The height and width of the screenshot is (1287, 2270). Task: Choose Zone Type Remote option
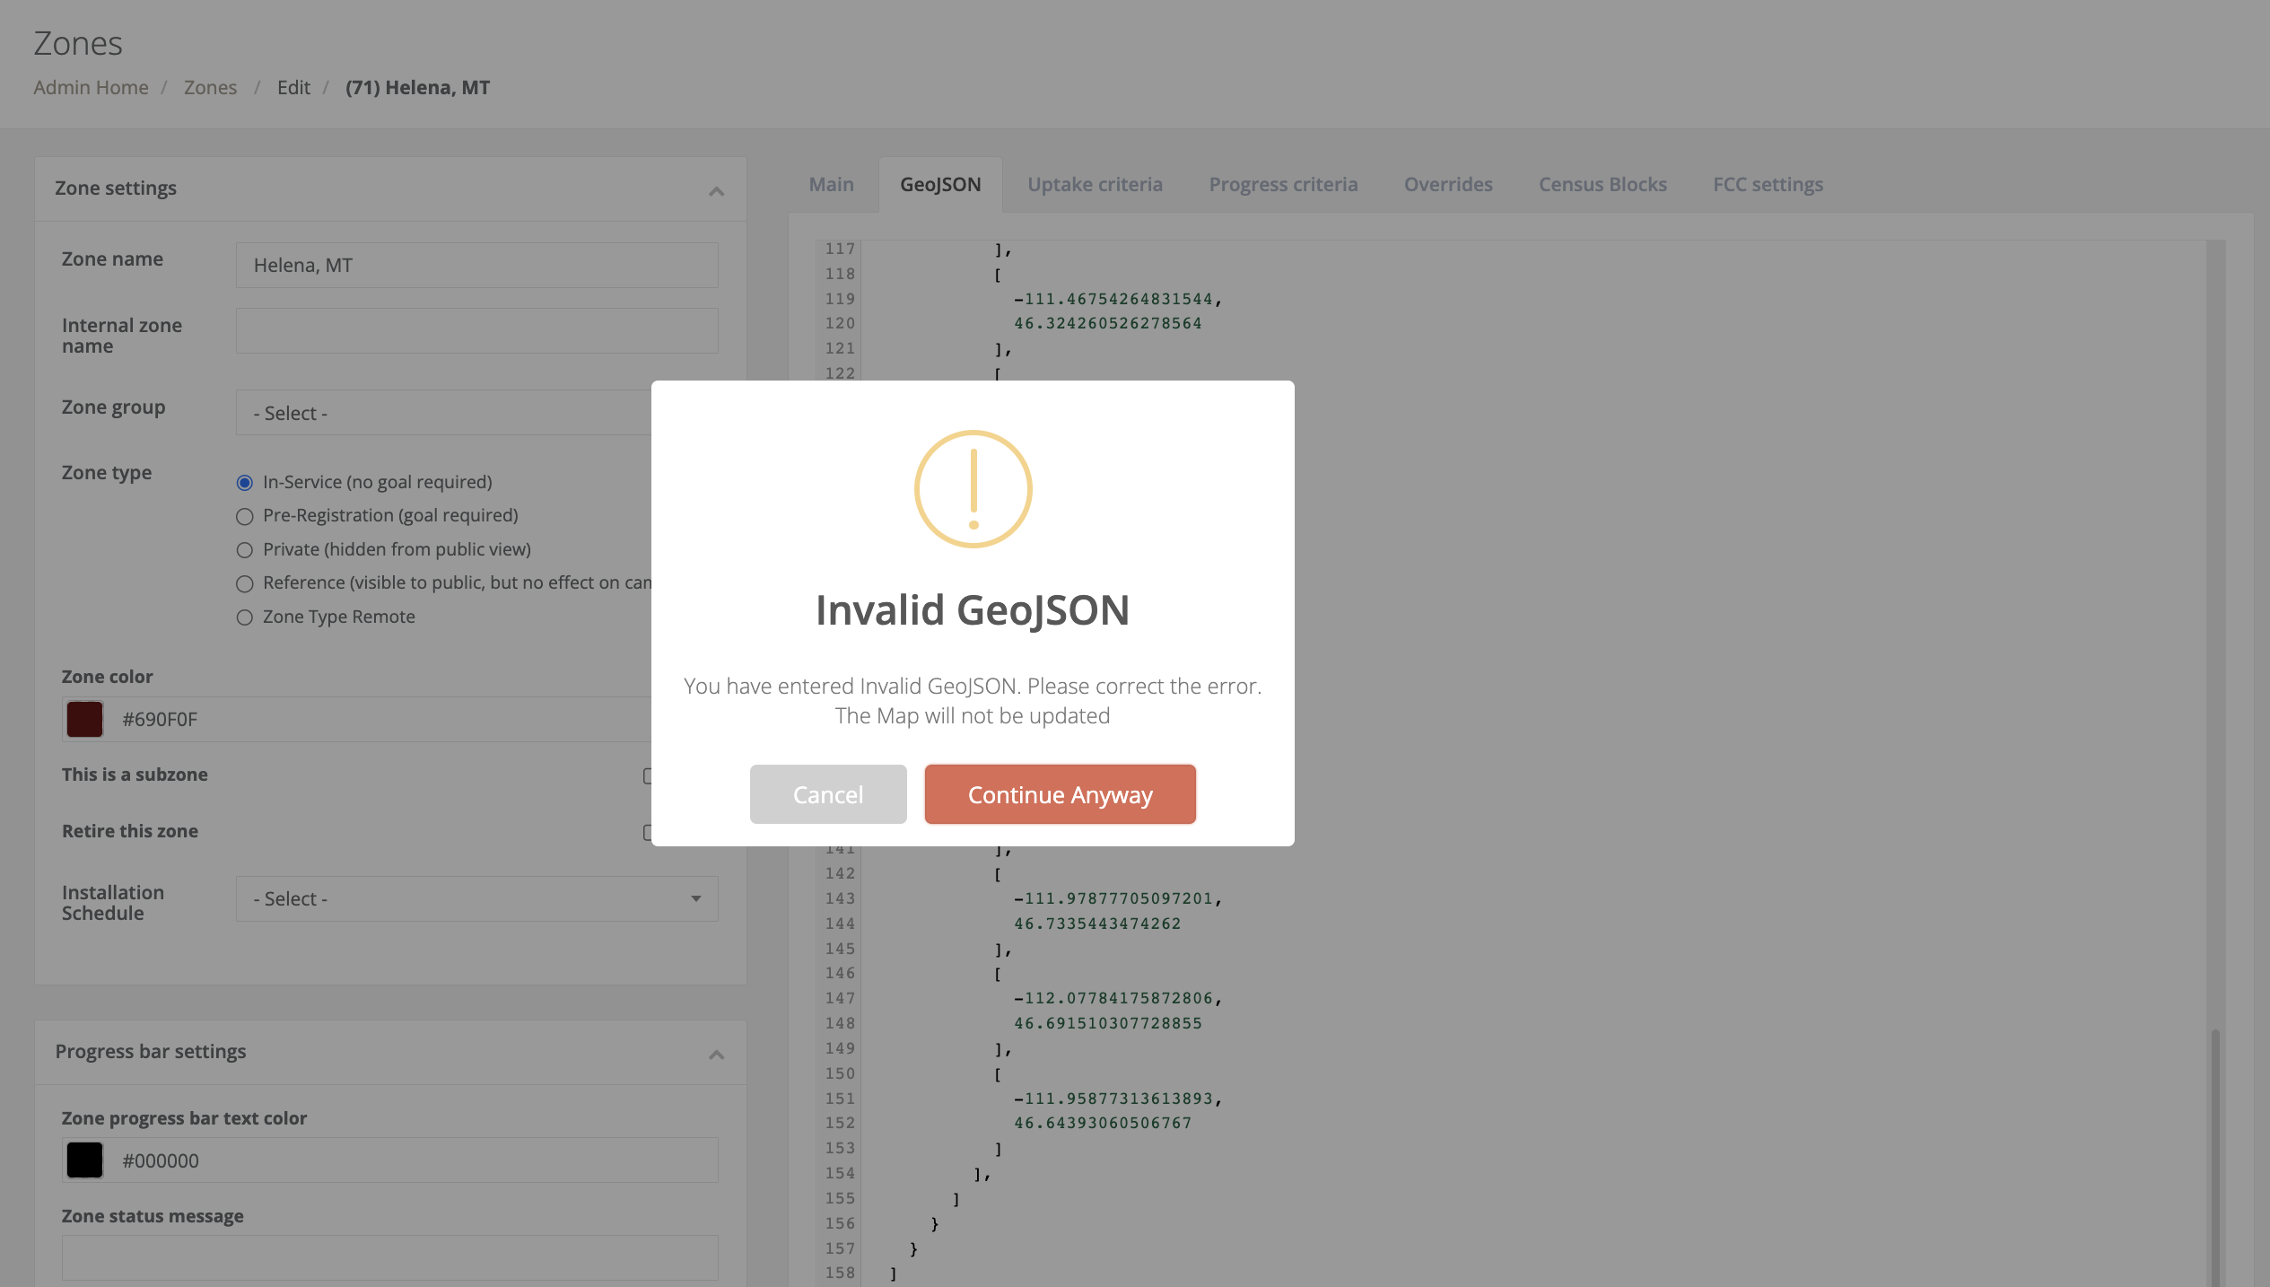pos(243,617)
